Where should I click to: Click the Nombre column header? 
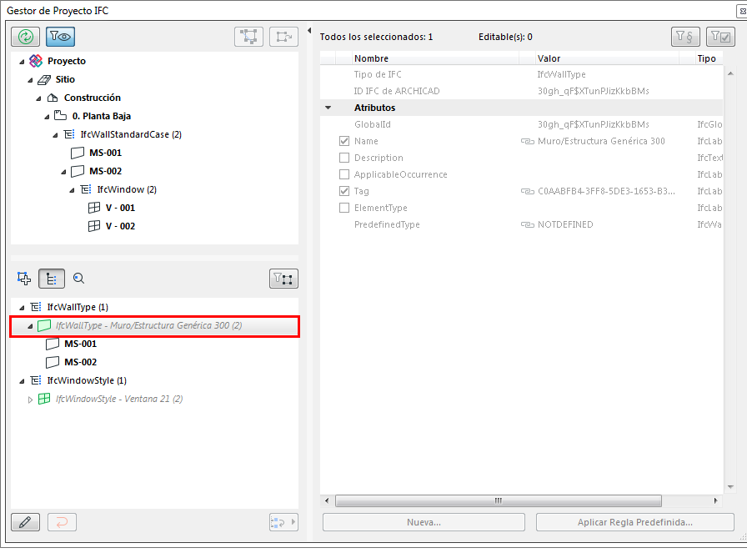pos(435,58)
